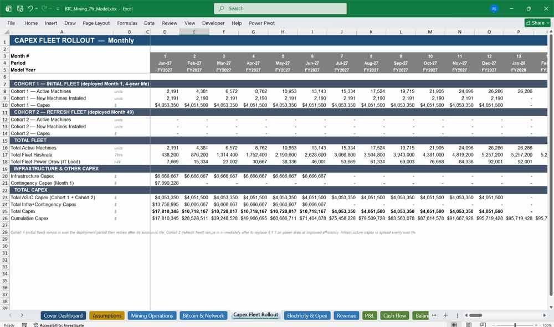554x327 pixels.
Task: Open the P&L sheet tab
Action: click(x=369, y=316)
